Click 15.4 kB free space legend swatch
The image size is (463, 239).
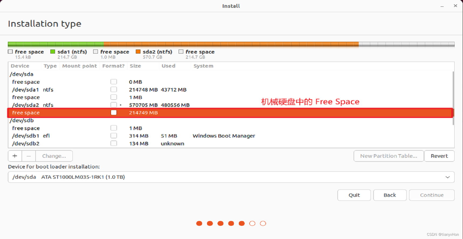coord(10,52)
